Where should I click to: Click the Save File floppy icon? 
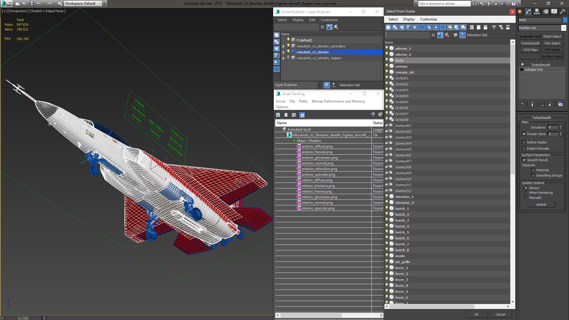(31, 4)
